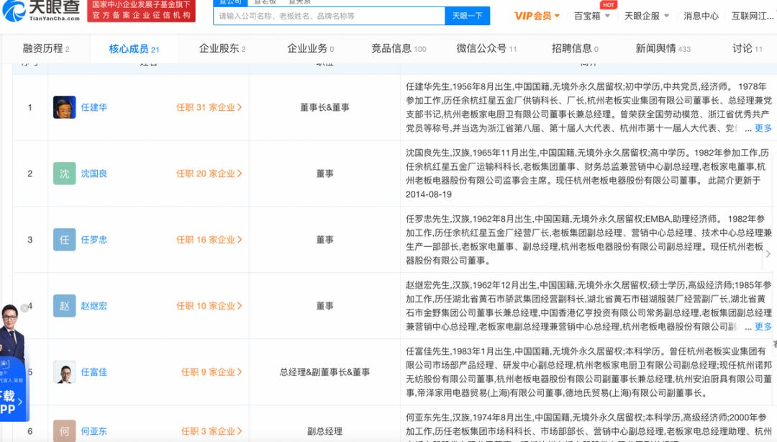Switch to the 融资历程 tab
This screenshot has width=777, height=442.
pos(46,49)
